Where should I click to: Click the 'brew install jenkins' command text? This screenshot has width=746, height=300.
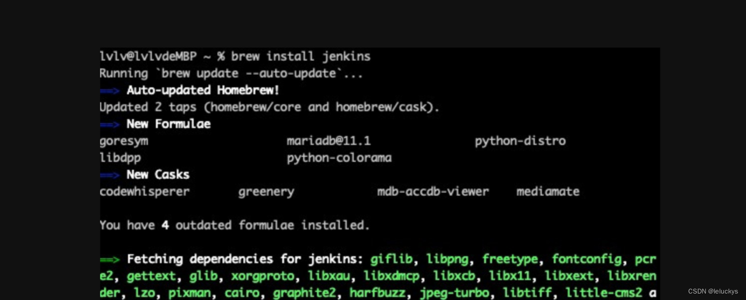tap(301, 57)
